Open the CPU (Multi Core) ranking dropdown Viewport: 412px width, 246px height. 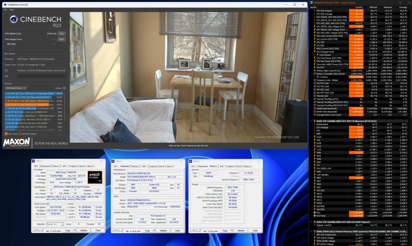pyautogui.click(x=16, y=88)
